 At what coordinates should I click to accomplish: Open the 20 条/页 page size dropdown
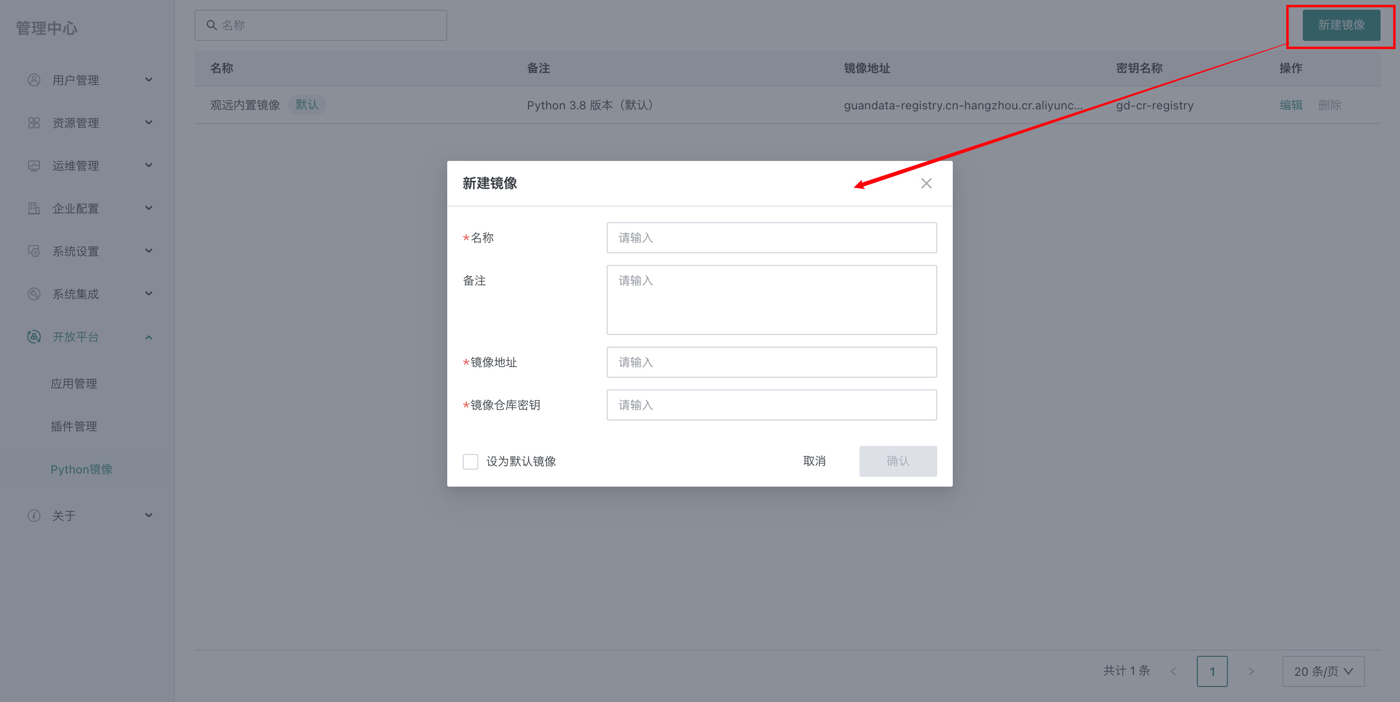click(1323, 671)
